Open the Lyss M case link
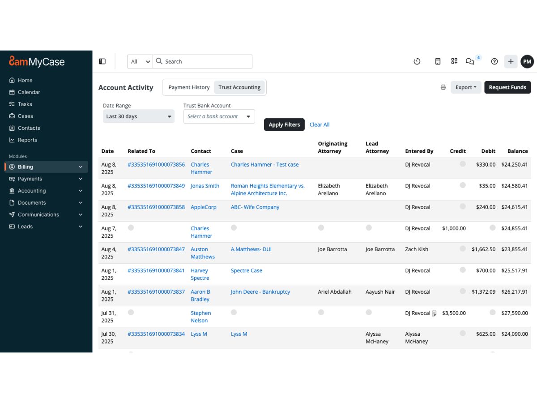This screenshot has width=537, height=403. (239, 334)
